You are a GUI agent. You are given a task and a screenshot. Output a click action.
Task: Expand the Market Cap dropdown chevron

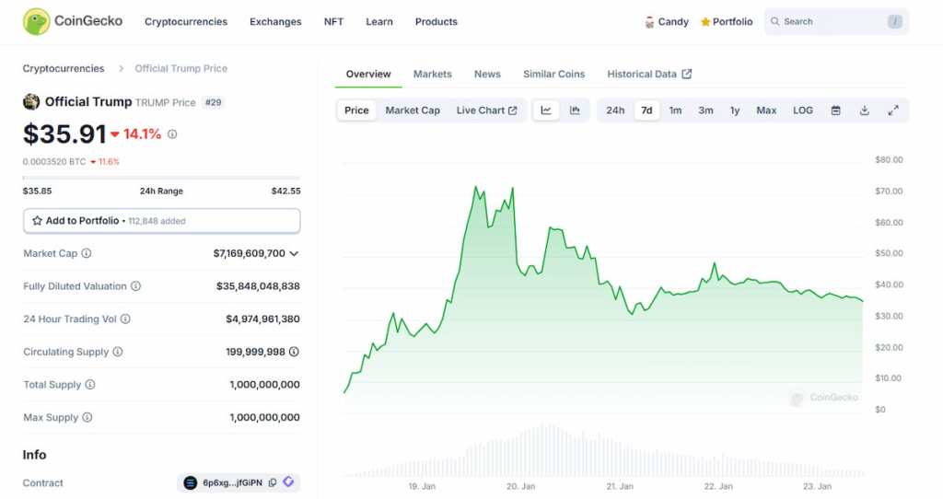(x=294, y=254)
